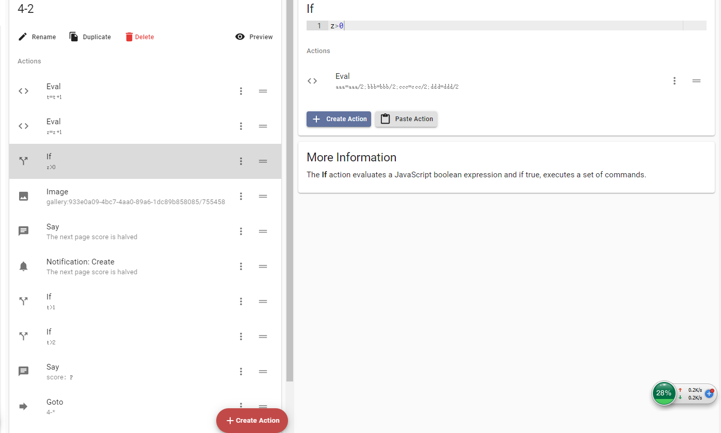Open the nested Eval aaa=aaa/2 action
721x433 pixels.
pos(506,81)
